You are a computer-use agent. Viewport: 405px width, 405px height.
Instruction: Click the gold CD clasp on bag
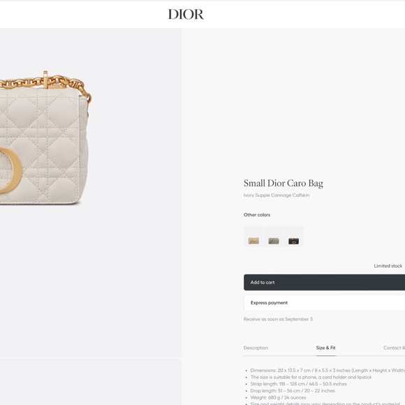coord(10,170)
